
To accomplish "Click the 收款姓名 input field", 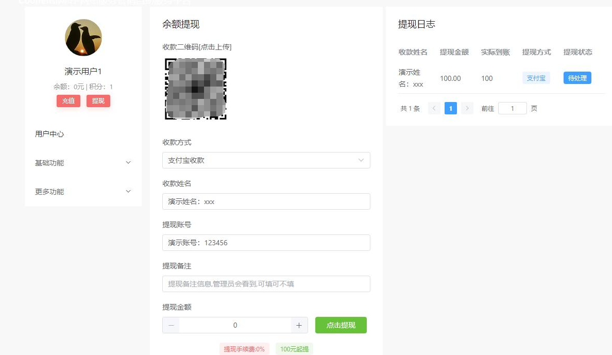I will (266, 201).
